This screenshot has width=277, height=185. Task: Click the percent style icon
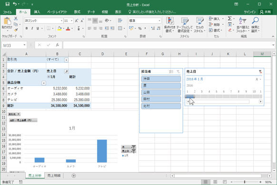pos(140,28)
